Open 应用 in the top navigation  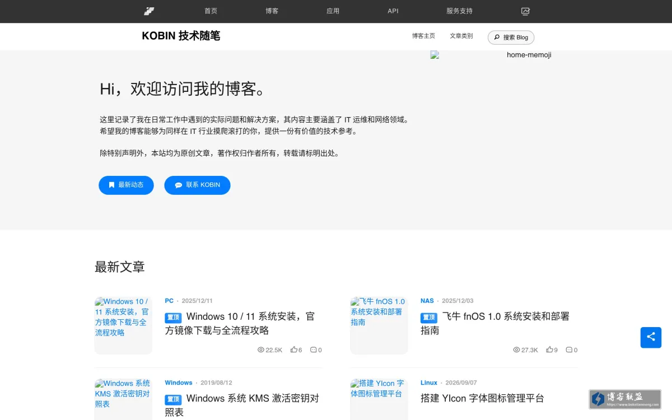coord(333,11)
